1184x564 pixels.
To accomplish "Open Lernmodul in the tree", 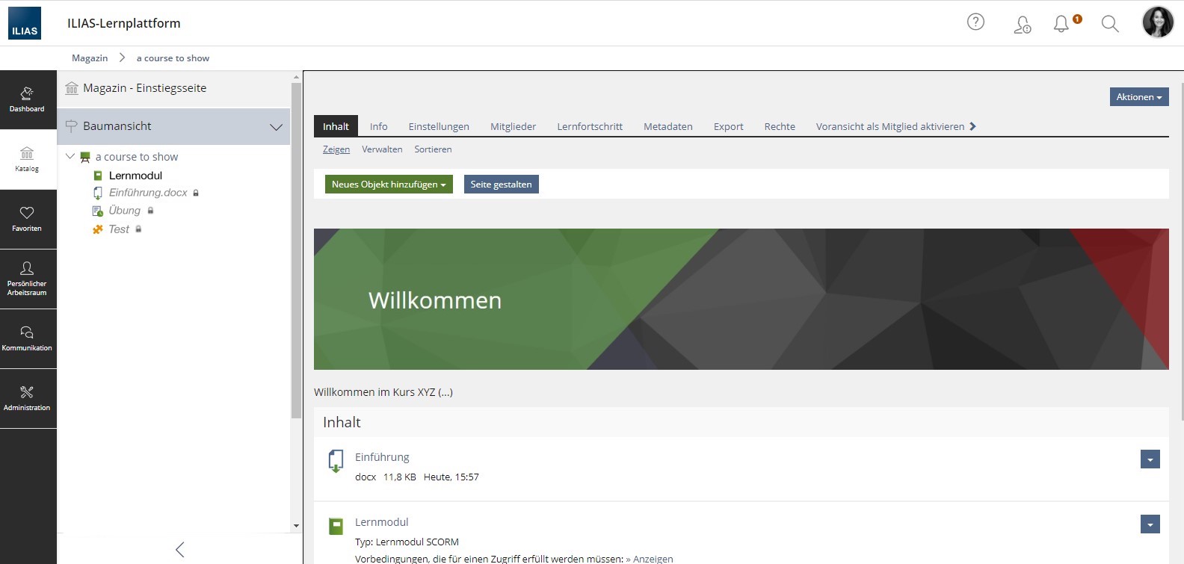I will pos(135,176).
